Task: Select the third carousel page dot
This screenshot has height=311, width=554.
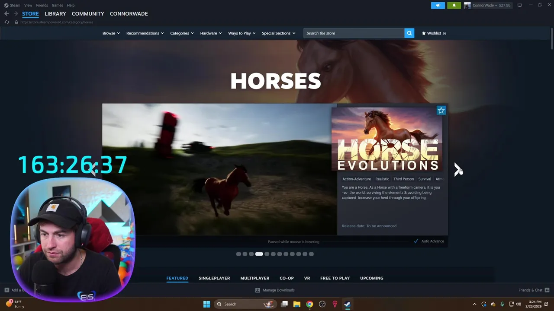Action: 251,254
